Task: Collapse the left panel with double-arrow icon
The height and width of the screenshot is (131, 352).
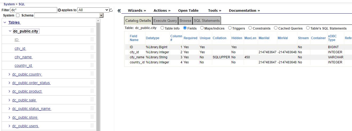Action: 119,11
